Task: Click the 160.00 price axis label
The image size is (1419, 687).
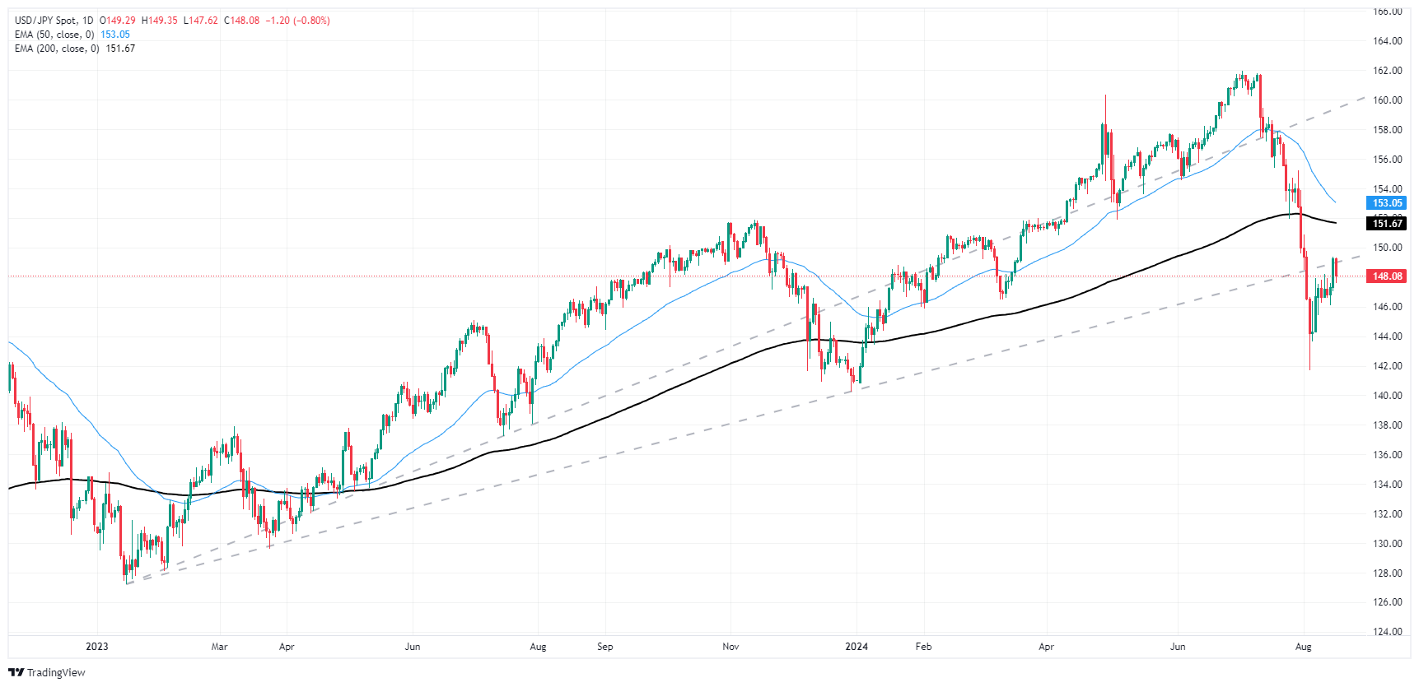Action: [1387, 100]
